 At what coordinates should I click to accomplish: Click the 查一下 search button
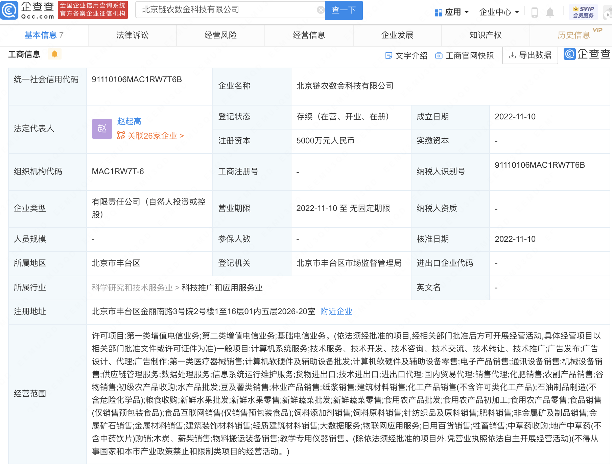tap(344, 10)
